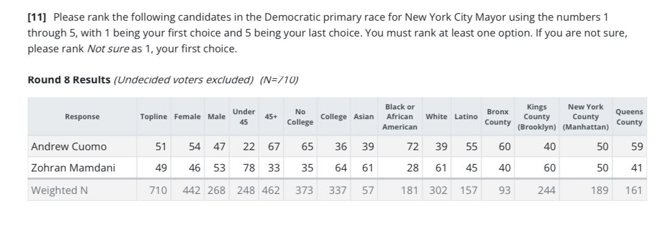Click the Black or African American header
The width and height of the screenshot is (671, 228).
pyautogui.click(x=399, y=117)
